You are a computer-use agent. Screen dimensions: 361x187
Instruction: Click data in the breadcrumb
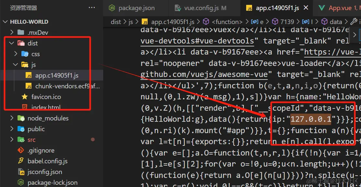pyautogui.click(x=336, y=22)
